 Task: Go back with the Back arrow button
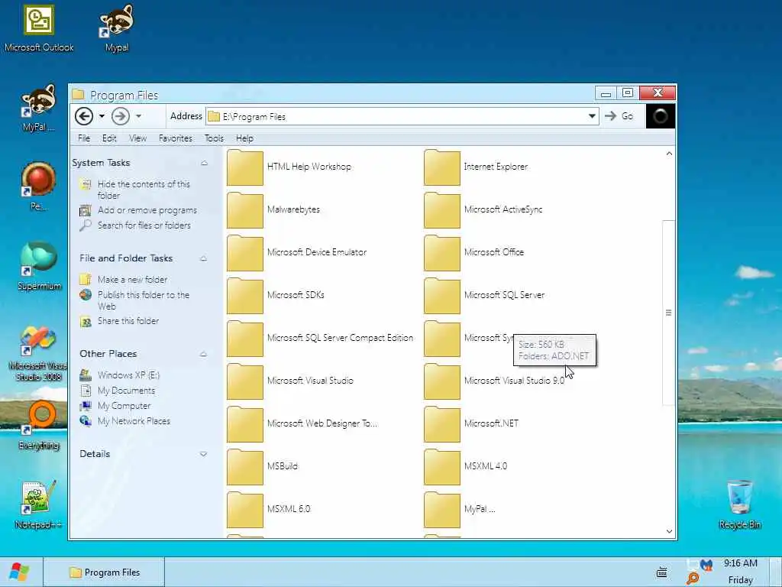84,116
